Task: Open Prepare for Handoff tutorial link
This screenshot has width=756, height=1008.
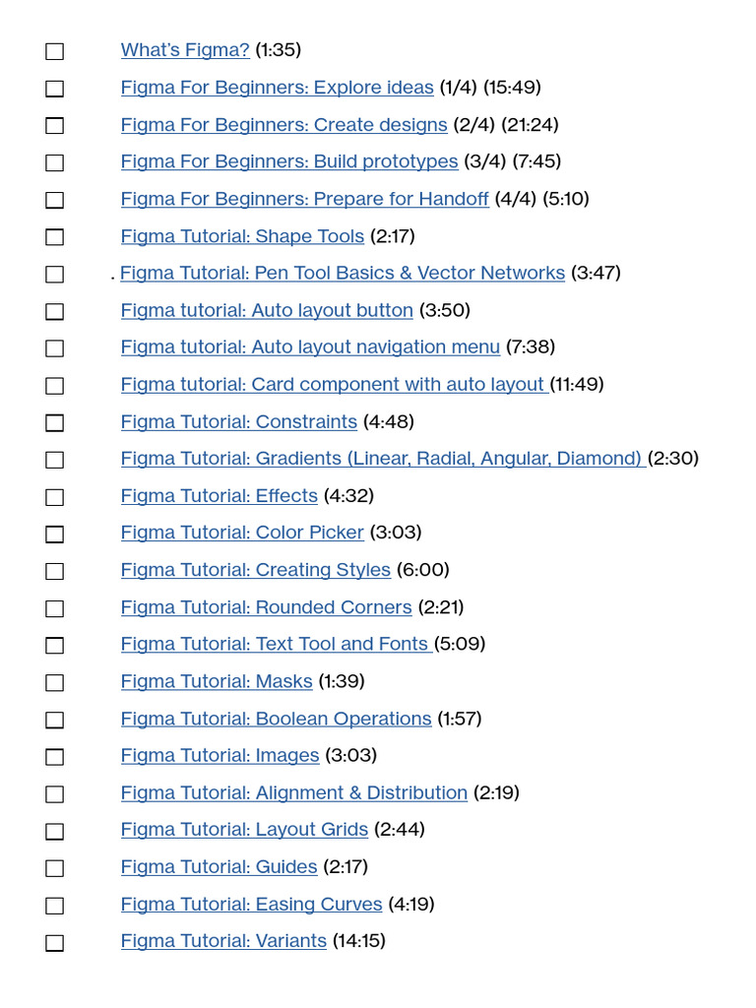Action: [x=304, y=199]
